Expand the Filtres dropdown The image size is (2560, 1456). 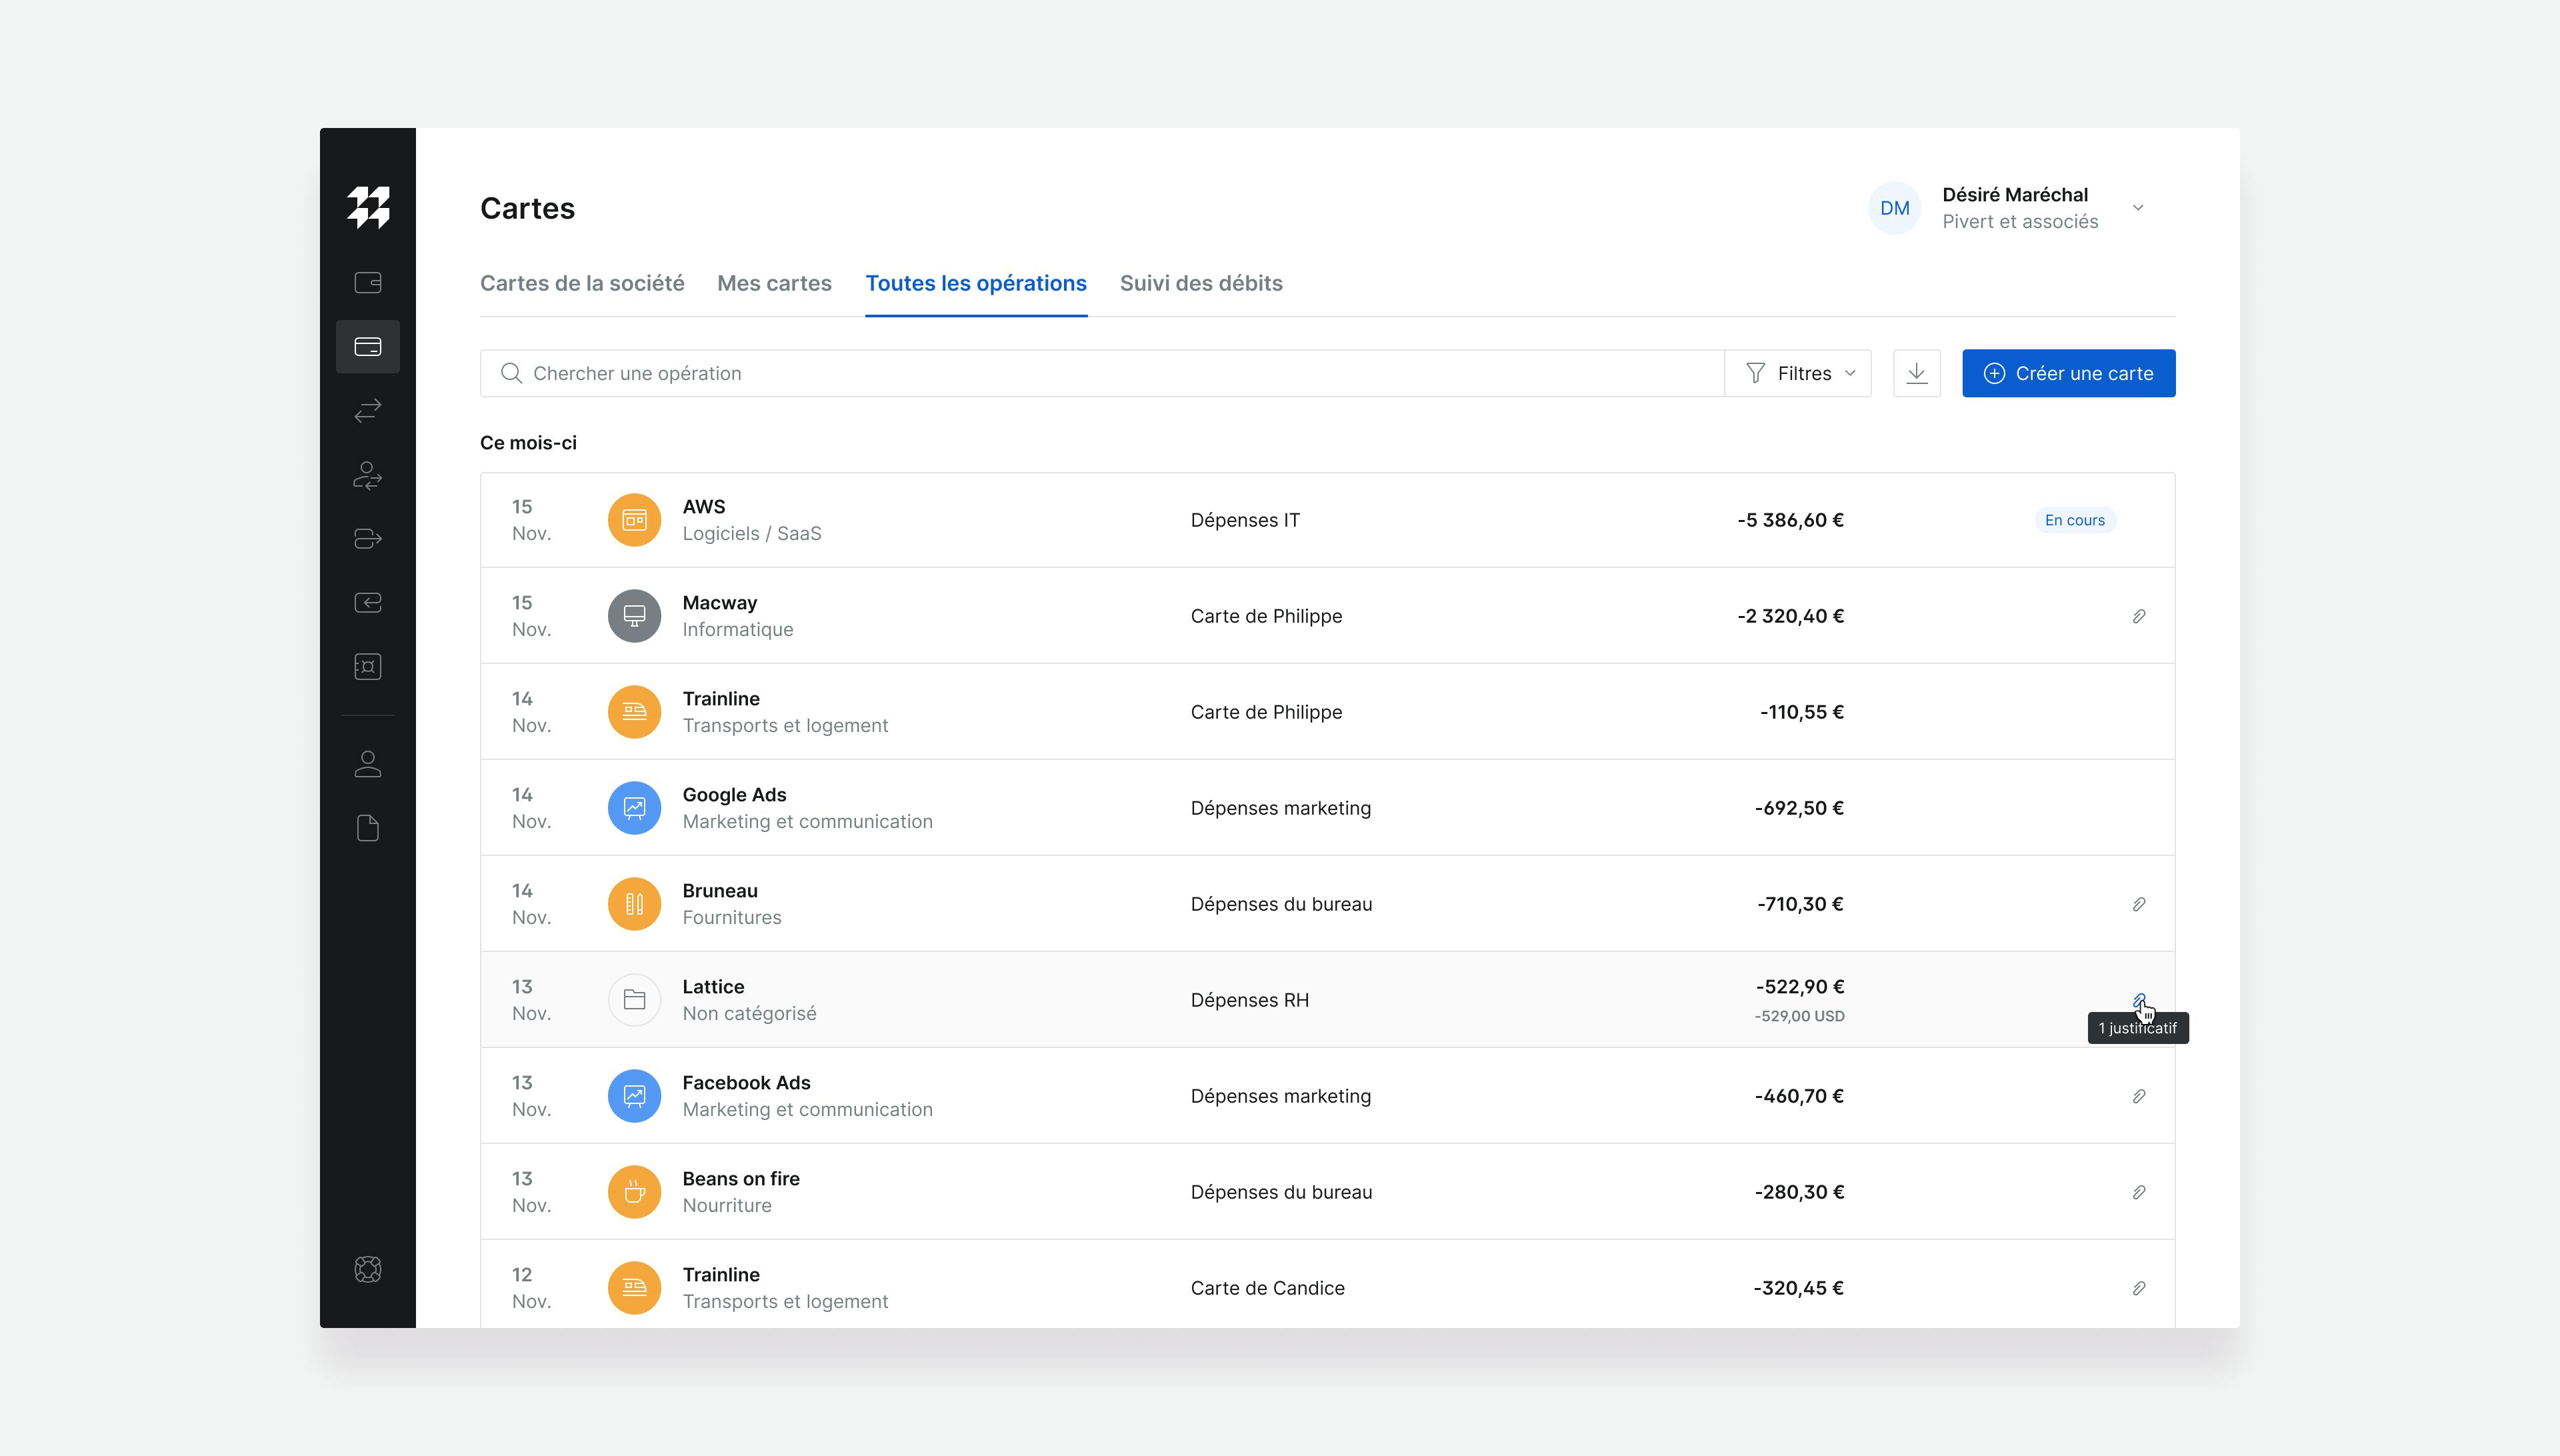coord(1799,373)
